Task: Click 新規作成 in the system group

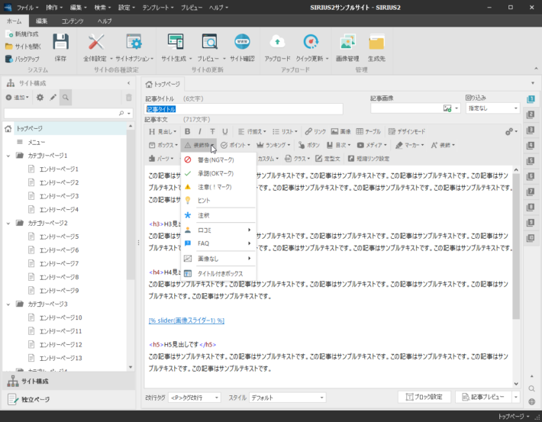Action: (x=22, y=34)
